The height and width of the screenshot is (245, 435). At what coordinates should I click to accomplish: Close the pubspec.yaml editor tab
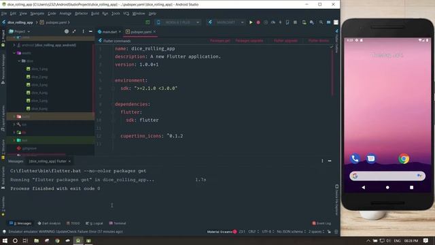tap(154, 32)
